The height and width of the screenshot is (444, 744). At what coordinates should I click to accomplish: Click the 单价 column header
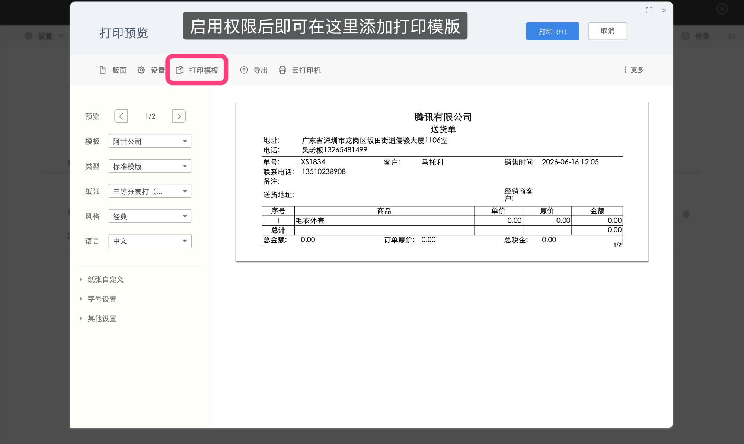point(498,211)
